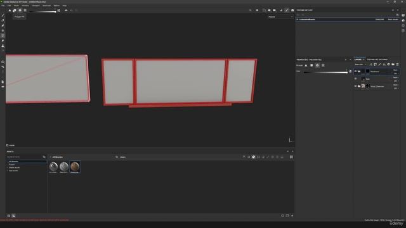Image resolution: width=406 pixels, height=228 pixels.
Task: Expand the texture set row in Texture Set List
Action: point(298,20)
